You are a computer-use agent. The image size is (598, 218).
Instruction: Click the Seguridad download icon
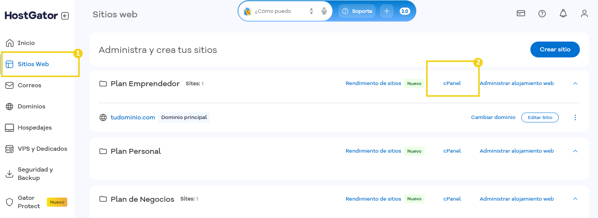9,174
